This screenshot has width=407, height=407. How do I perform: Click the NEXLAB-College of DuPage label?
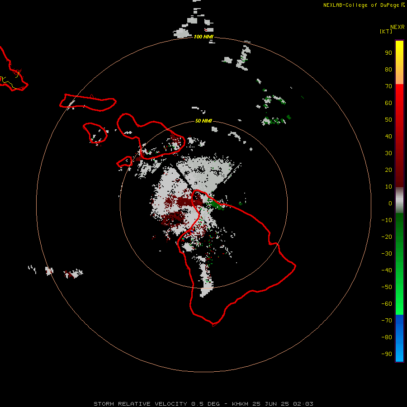(361, 5)
